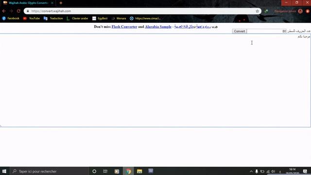
Task: Click the address bar URL field
Action: tap(142, 11)
